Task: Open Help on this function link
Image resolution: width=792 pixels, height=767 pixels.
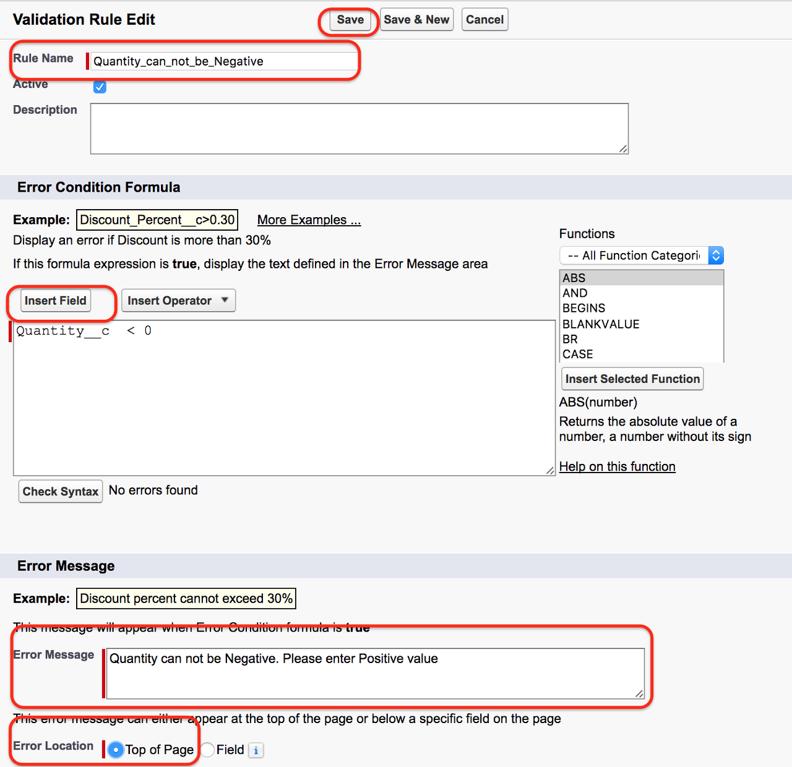Action: pos(618,466)
